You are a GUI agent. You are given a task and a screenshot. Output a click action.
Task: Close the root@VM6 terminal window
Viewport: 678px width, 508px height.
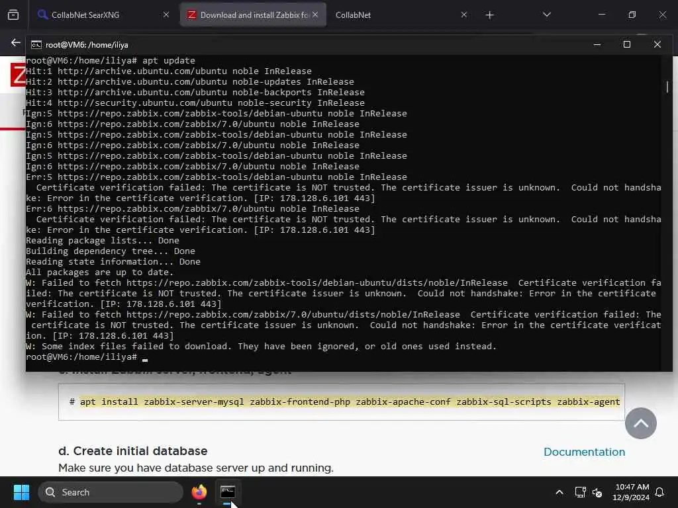[x=657, y=44]
